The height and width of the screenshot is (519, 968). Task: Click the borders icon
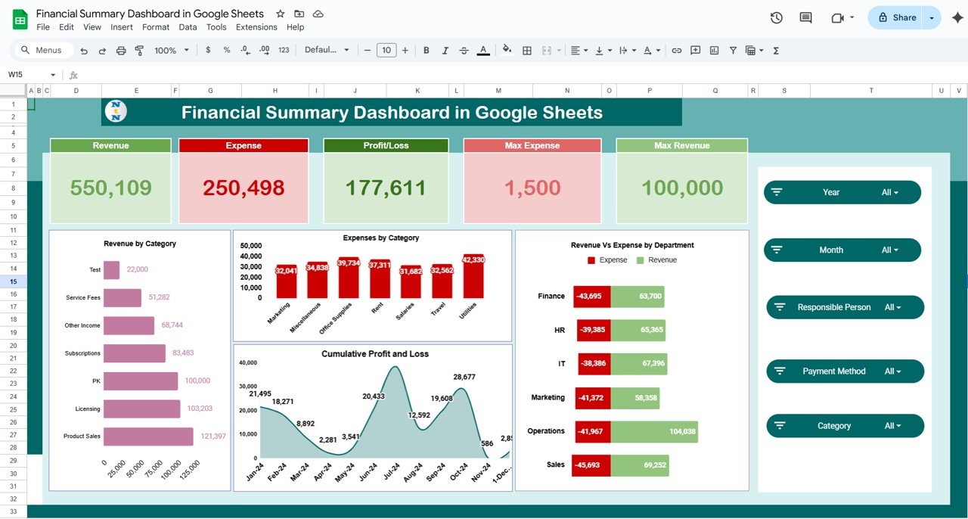(527, 51)
